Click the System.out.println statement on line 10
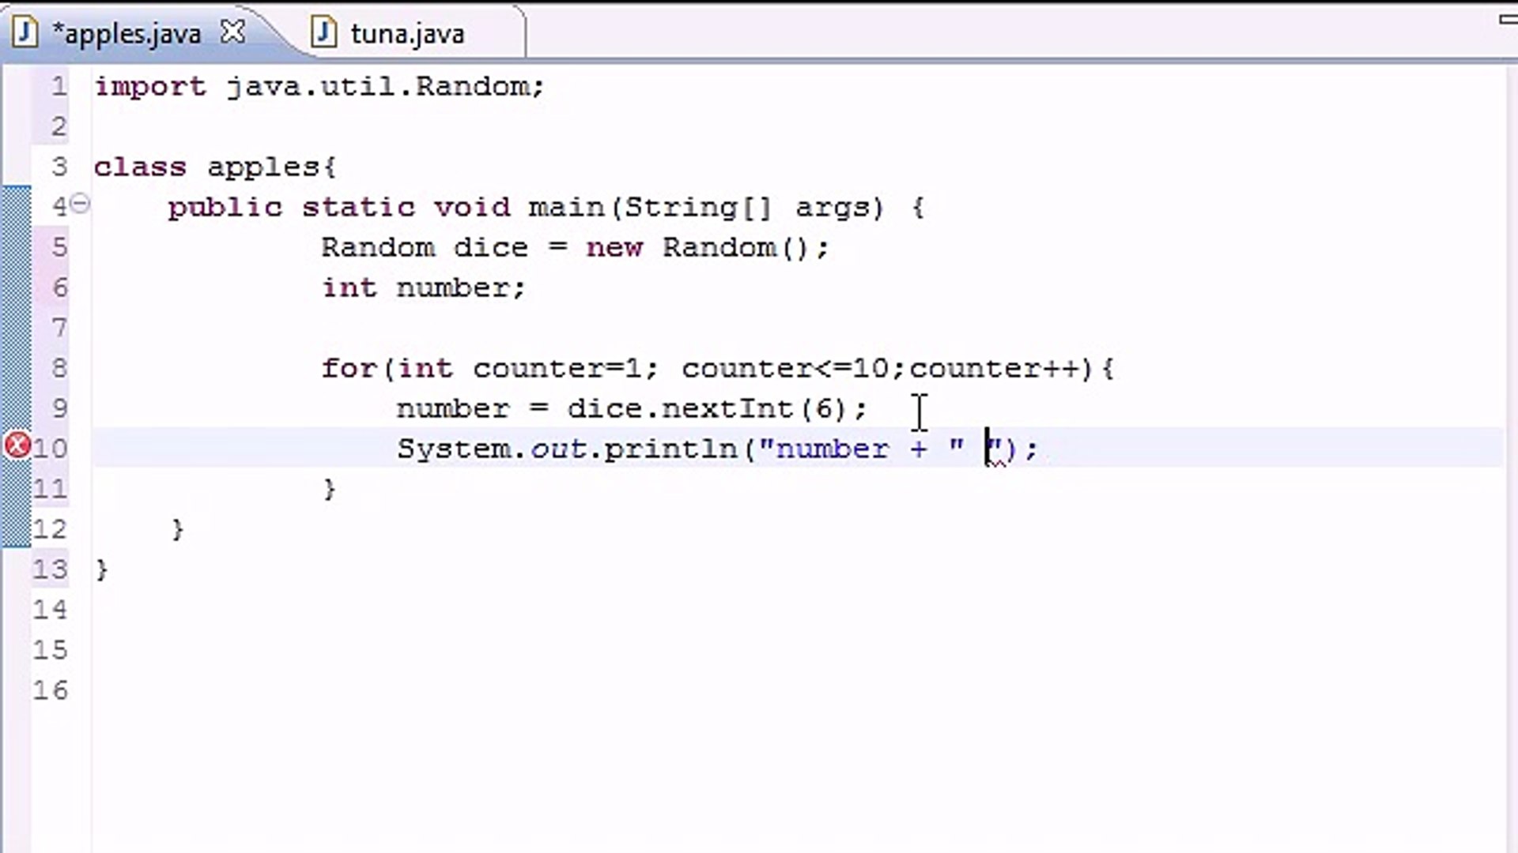Screen dimensions: 1518x853 tap(716, 449)
